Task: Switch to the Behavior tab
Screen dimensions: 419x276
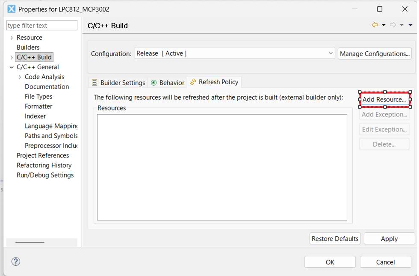Action: tap(168, 83)
